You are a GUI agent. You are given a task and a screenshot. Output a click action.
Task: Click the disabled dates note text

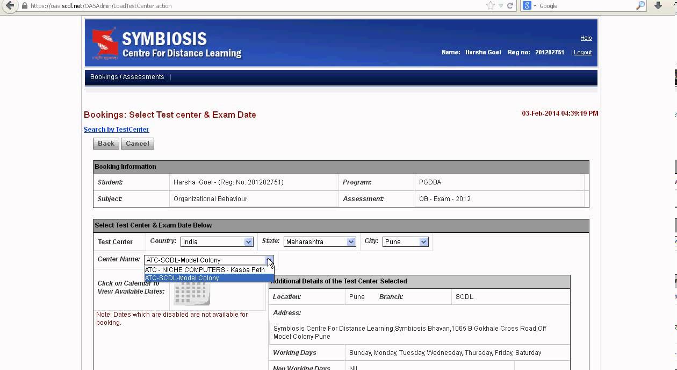point(172,318)
